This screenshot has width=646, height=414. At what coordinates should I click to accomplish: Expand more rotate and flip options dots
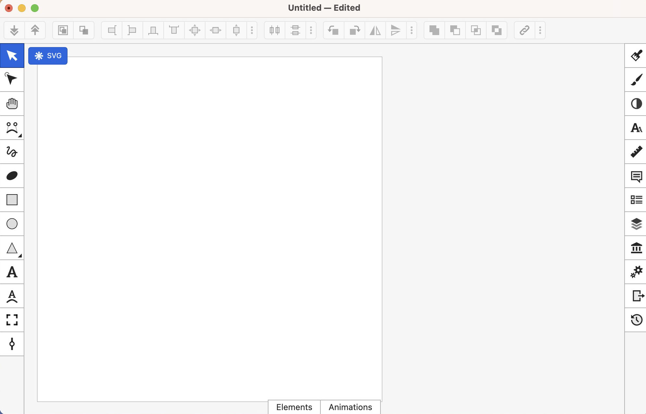pos(412,30)
